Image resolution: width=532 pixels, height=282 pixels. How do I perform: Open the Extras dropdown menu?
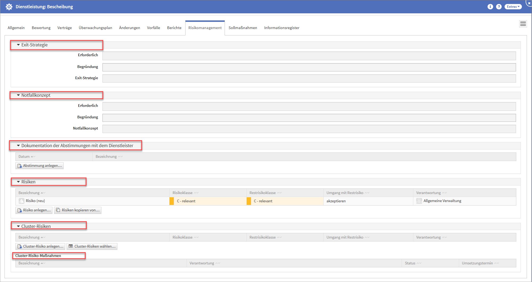[513, 7]
